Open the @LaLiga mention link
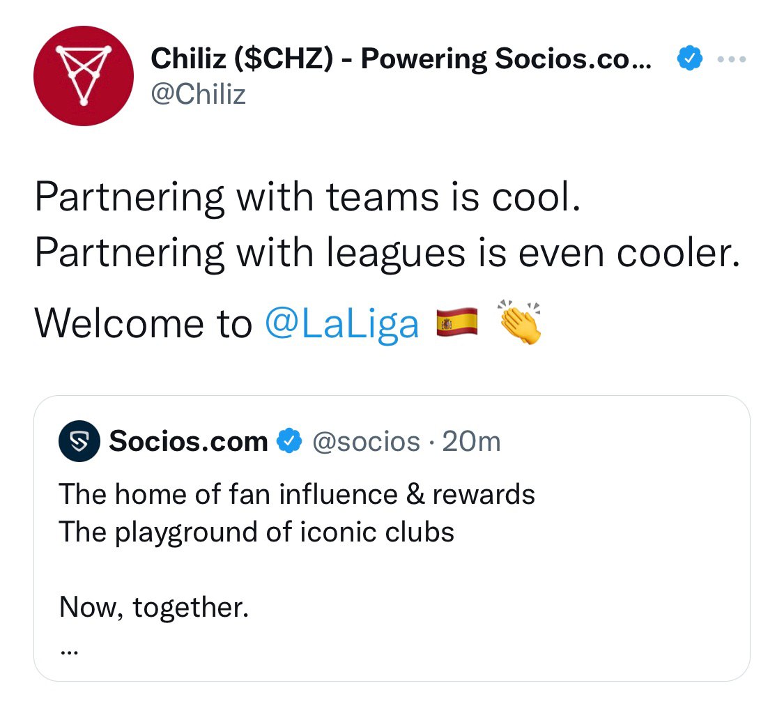 click(x=342, y=324)
